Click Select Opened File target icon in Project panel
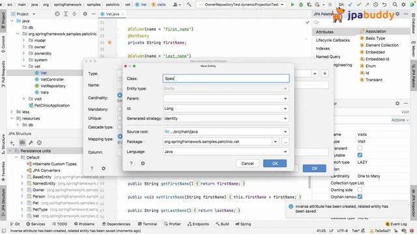The width and height of the screenshot is (417, 234). [57, 14]
